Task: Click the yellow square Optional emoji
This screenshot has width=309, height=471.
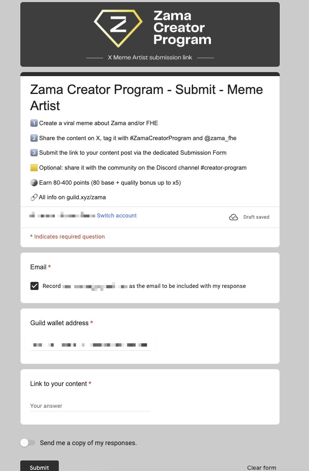Action: point(34,168)
